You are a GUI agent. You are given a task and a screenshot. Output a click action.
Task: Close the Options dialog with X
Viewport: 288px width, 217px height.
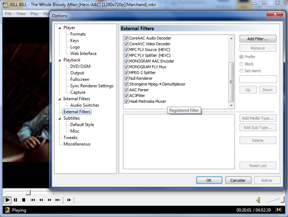pyautogui.click(x=275, y=14)
